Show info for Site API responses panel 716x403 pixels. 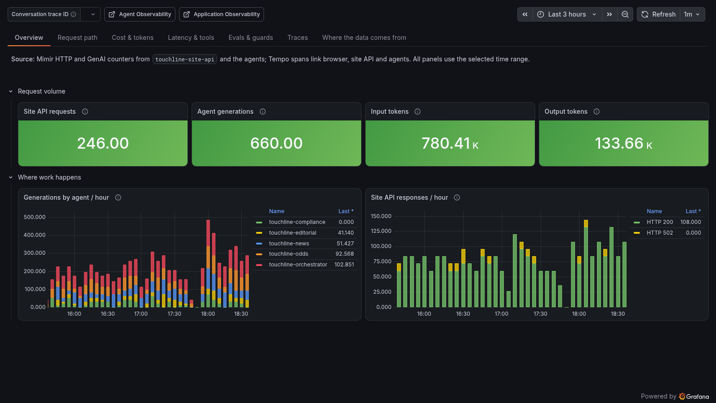(457, 197)
